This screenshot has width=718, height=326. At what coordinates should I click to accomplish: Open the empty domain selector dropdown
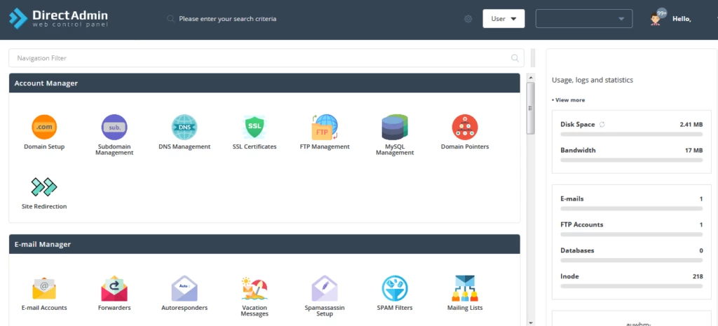tap(584, 19)
